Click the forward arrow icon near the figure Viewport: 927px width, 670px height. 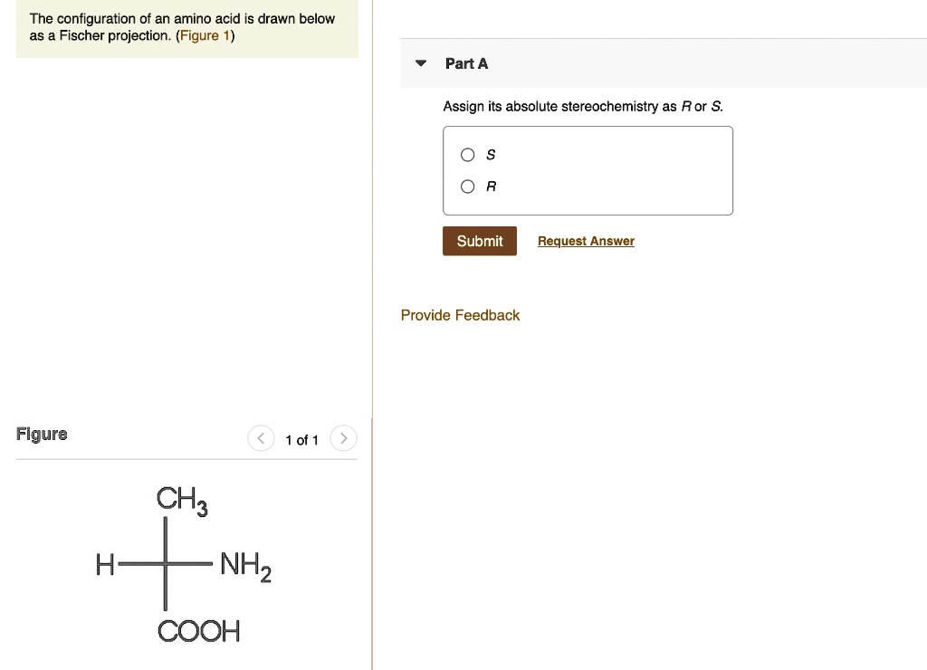click(x=343, y=437)
